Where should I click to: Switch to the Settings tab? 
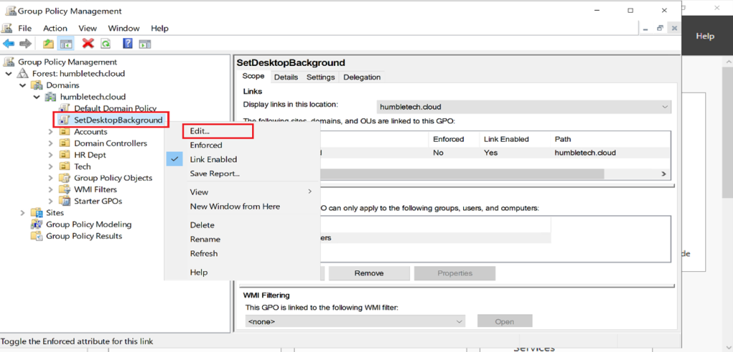(x=320, y=77)
